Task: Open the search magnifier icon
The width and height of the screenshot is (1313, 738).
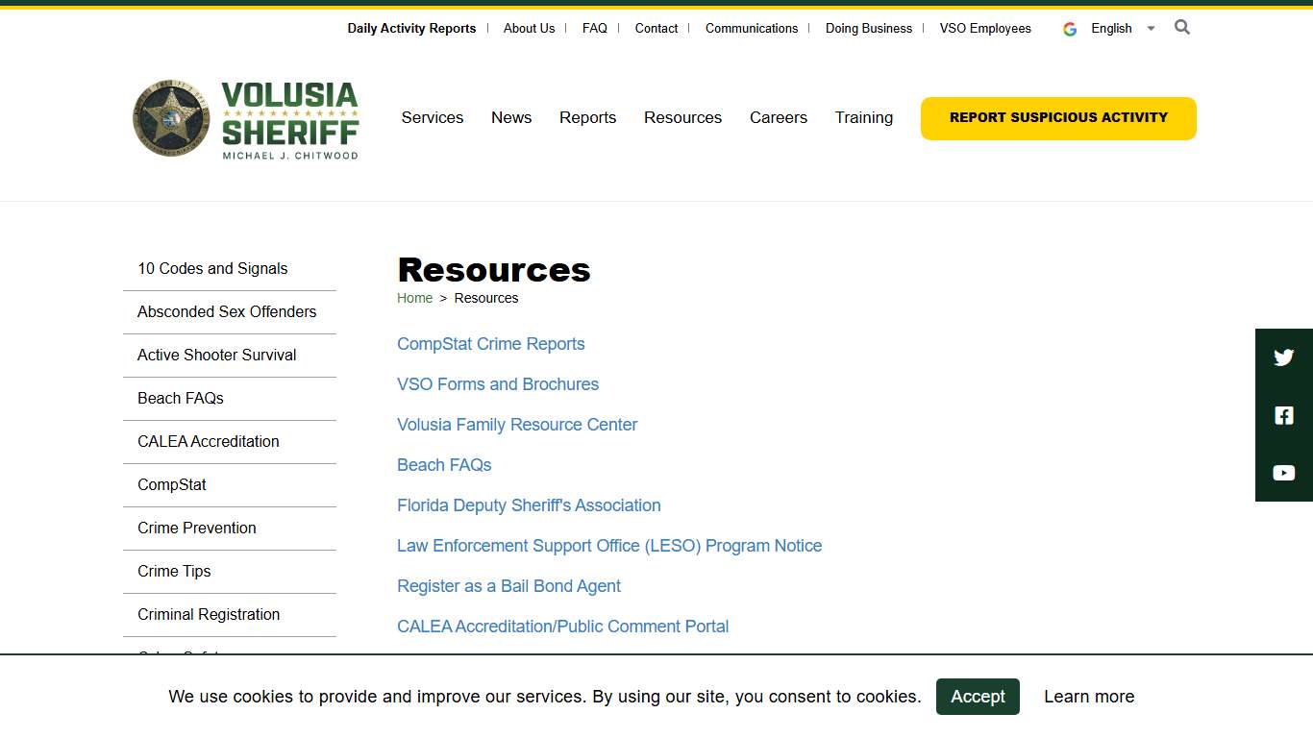Action: coord(1181,28)
